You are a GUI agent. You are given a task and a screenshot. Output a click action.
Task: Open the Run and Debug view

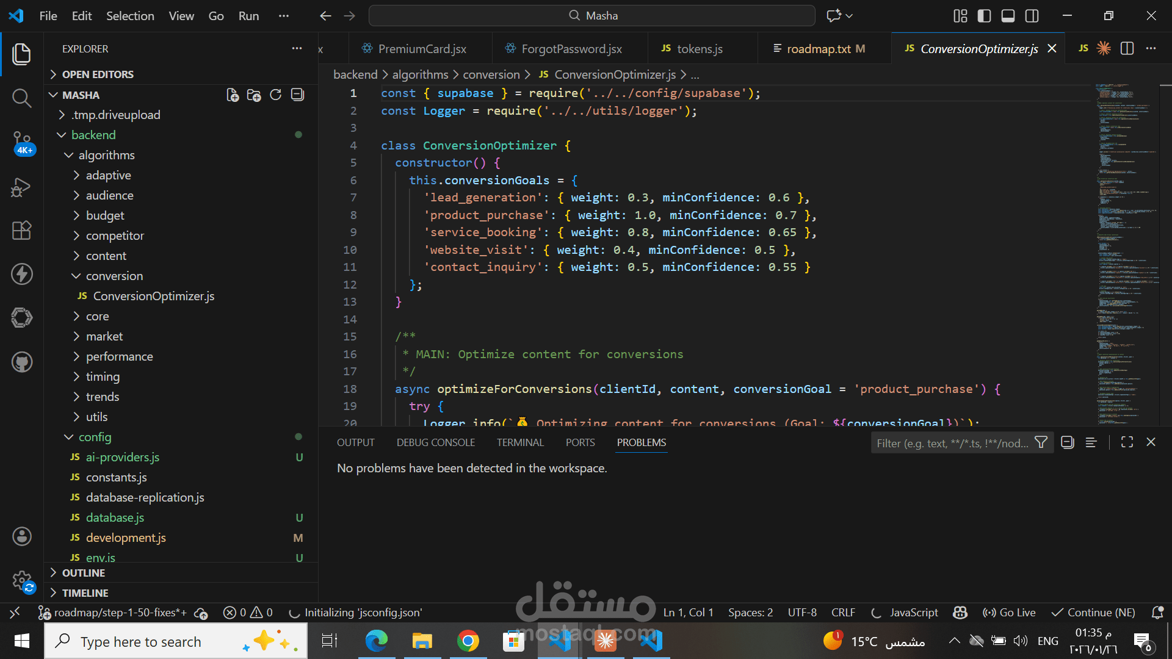coord(21,187)
